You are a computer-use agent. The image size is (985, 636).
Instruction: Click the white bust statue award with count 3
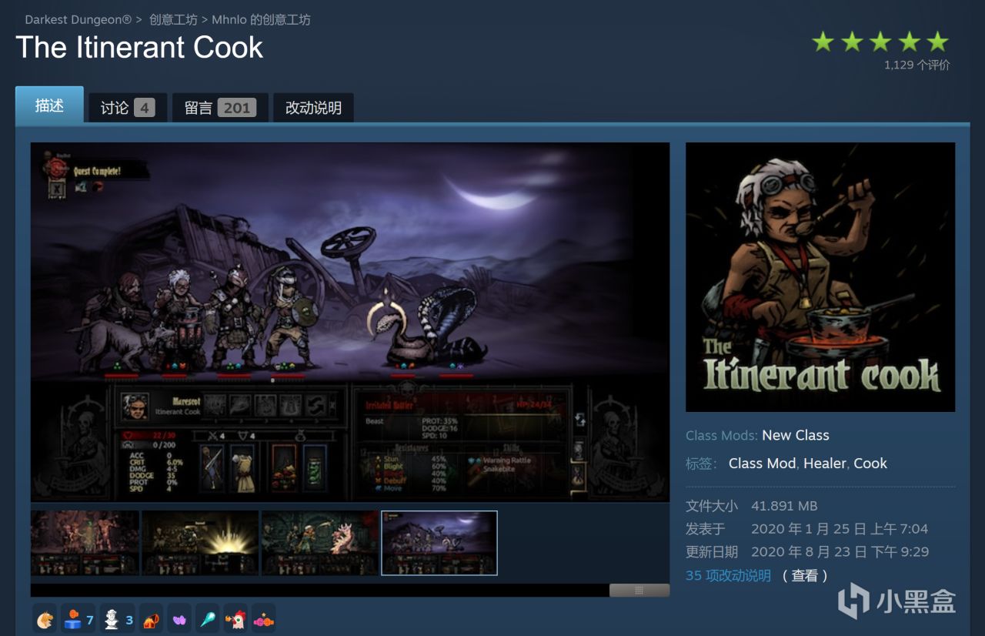(118, 619)
